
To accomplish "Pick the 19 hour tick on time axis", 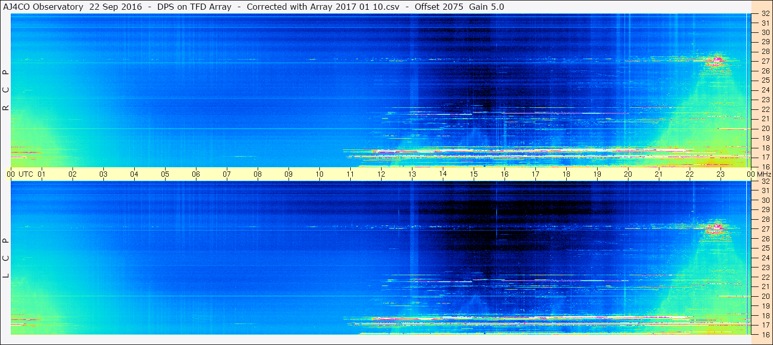I will 597,174.
